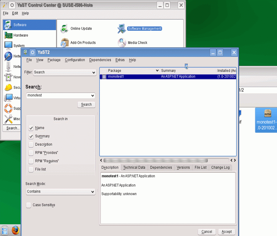
Task: Click the Installed column header
Action: coord(227,71)
